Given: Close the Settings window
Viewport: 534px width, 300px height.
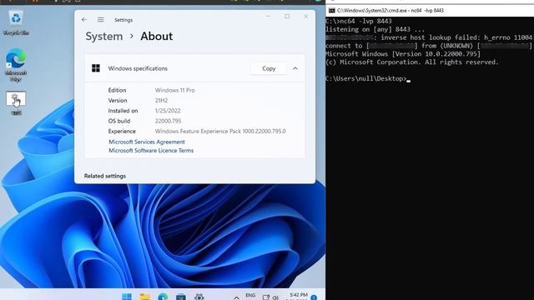Looking at the screenshot, I should (x=306, y=17).
